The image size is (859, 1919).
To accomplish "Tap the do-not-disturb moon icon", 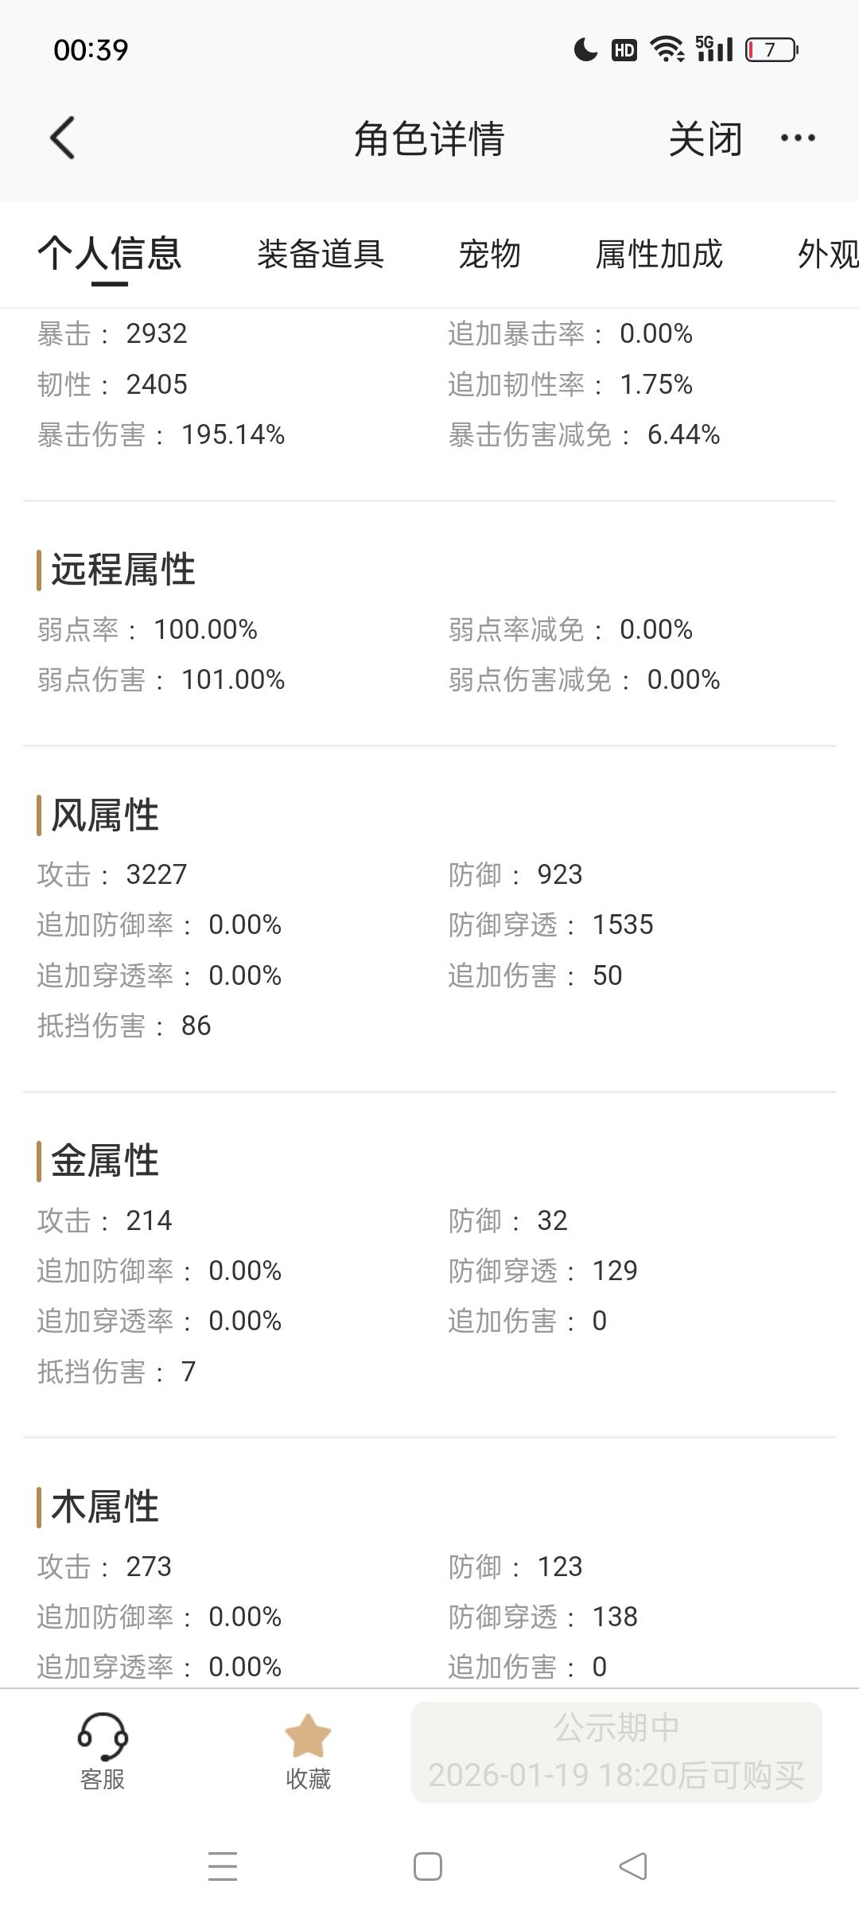I will 585,50.
